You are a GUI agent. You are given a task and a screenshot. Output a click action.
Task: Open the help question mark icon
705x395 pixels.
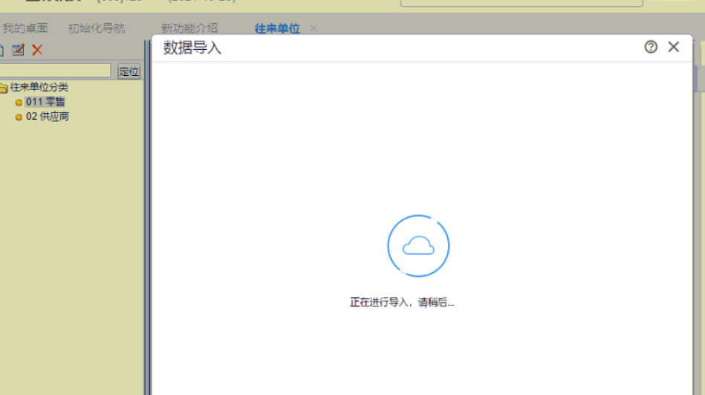coord(651,47)
